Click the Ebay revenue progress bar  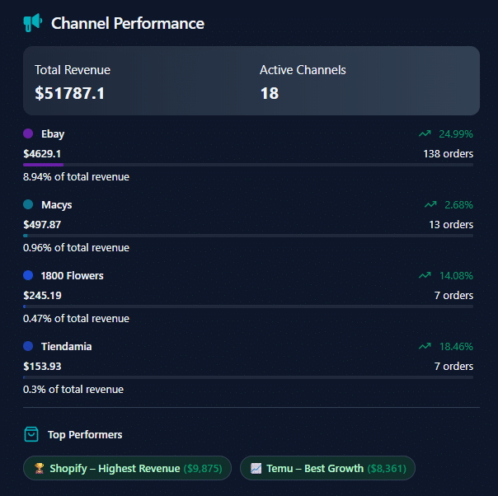coord(248,165)
